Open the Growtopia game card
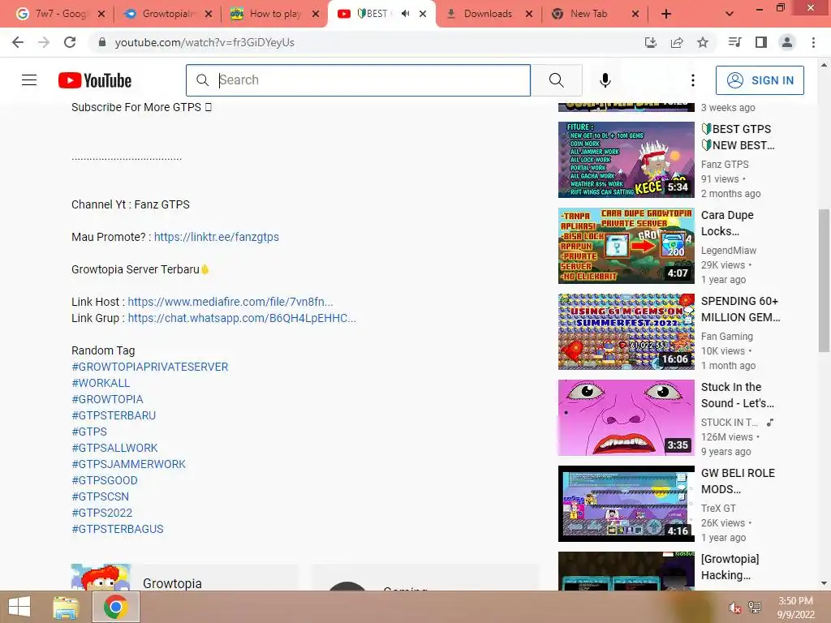The height and width of the screenshot is (623, 831). pyautogui.click(x=184, y=578)
